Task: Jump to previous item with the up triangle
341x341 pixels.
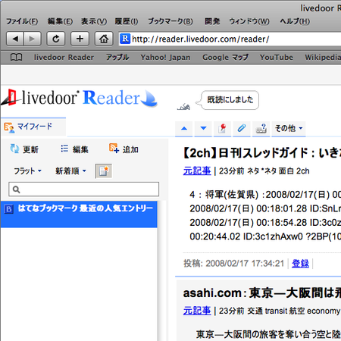Action: [x=184, y=129]
